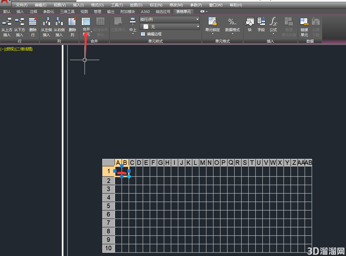Expand the alignment dropdown arrow under 中上
Screen dimensions: 346x256
coord(133,34)
